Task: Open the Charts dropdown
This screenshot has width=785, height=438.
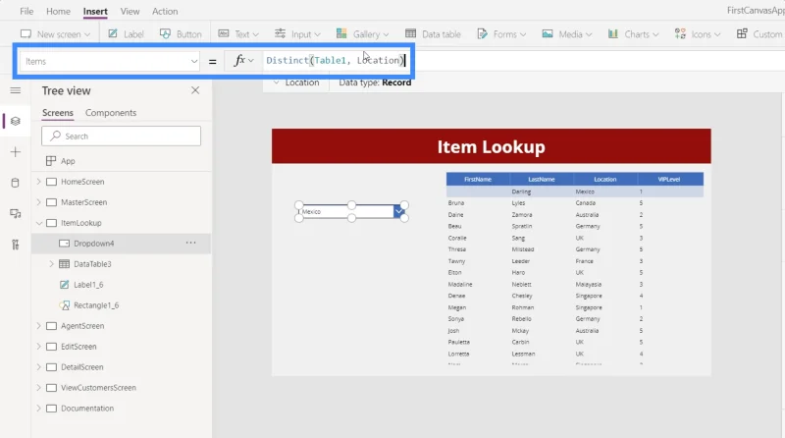Action: pos(633,34)
